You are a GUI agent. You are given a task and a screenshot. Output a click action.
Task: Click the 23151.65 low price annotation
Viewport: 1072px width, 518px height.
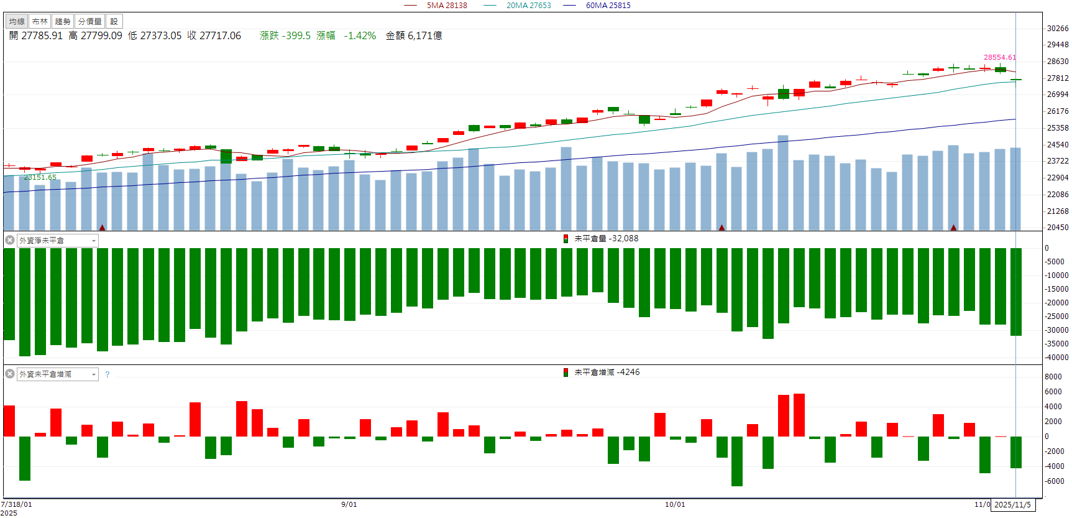40,177
